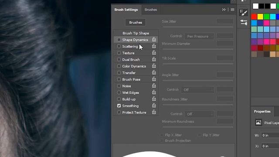Open Angle Jitter Control dropdown
This screenshot has height=157, width=279.
click(x=197, y=90)
